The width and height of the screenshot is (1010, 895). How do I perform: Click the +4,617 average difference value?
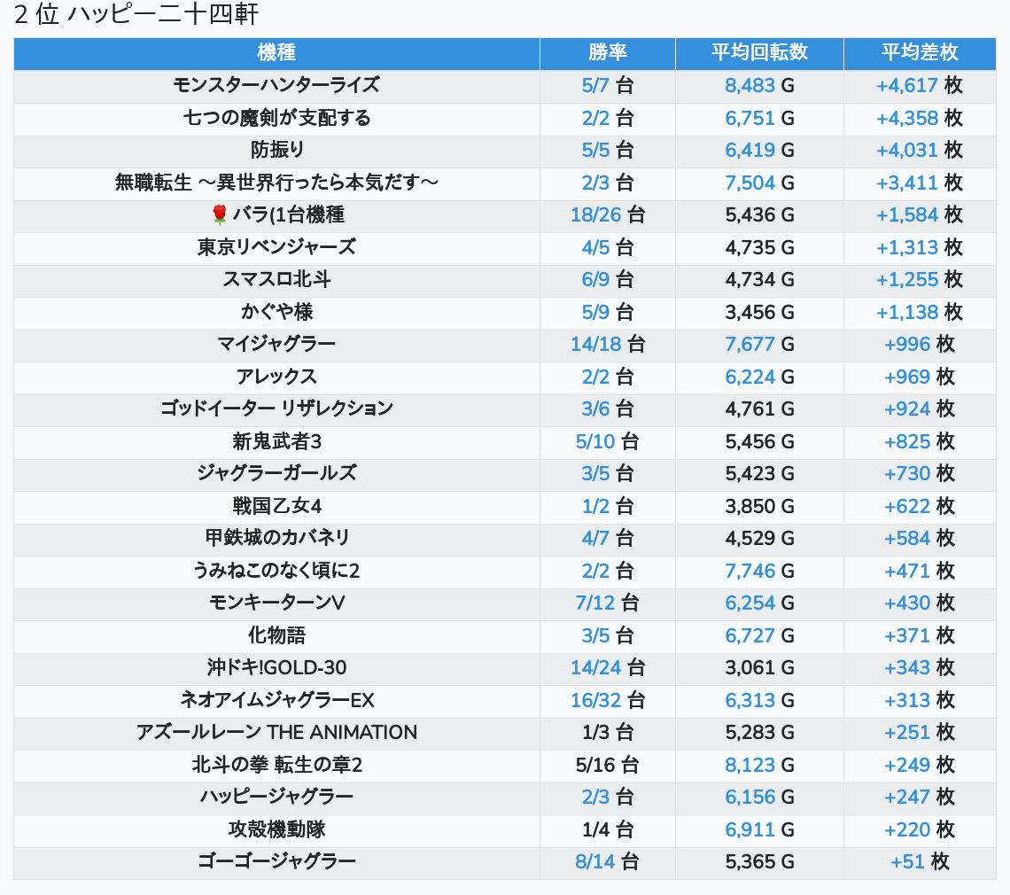coord(906,86)
